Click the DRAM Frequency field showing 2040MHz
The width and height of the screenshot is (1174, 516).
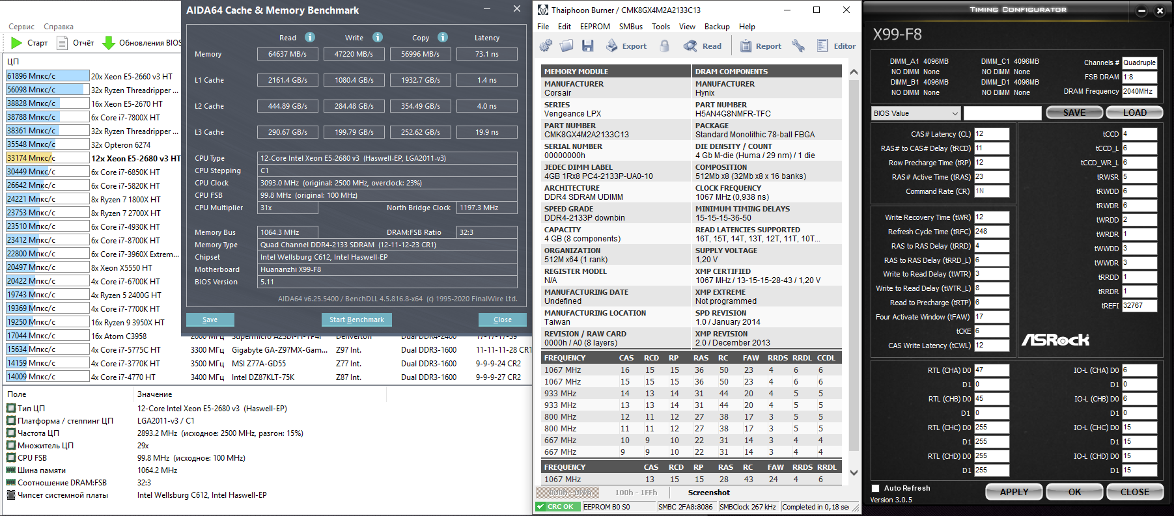pyautogui.click(x=1139, y=92)
